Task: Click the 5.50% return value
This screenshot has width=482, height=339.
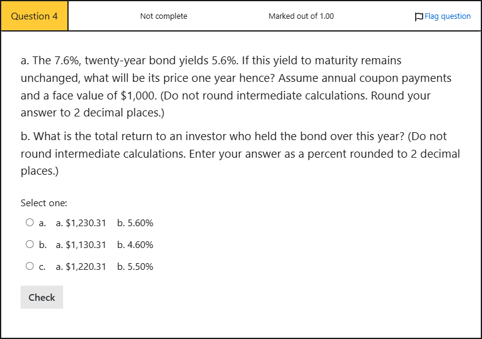Action: [140, 267]
